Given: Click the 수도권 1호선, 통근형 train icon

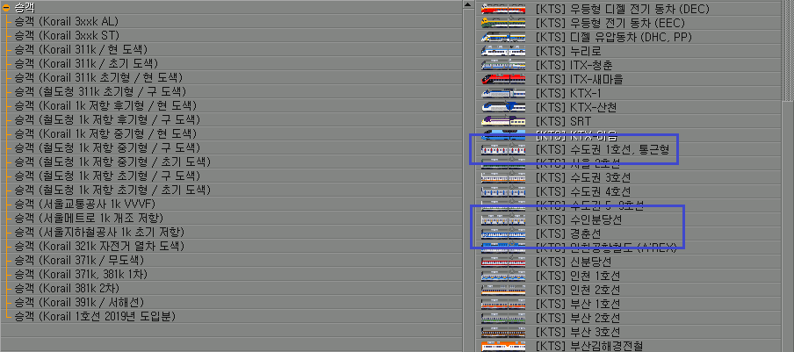Looking at the screenshot, I should [x=503, y=150].
